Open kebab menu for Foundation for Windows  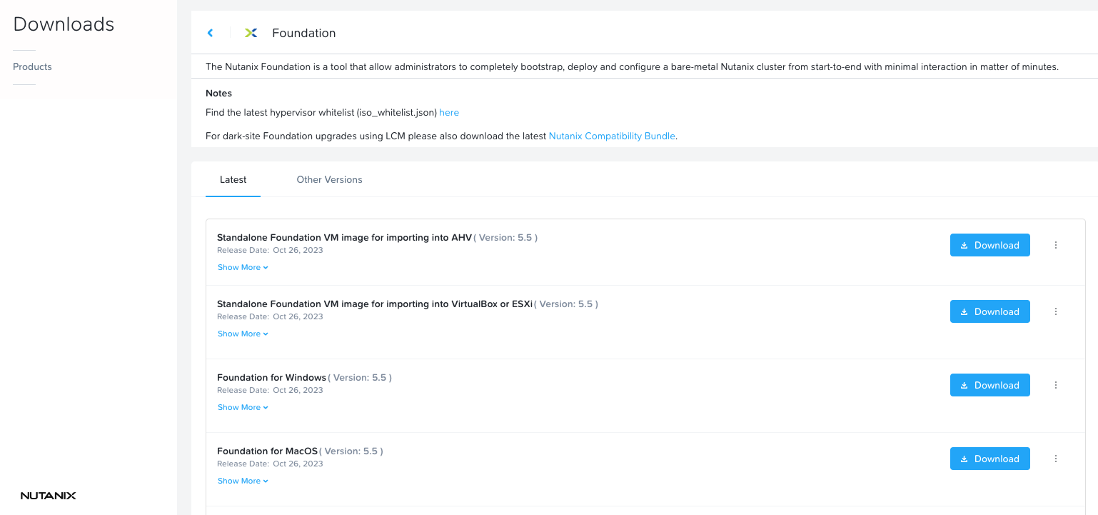click(x=1056, y=385)
